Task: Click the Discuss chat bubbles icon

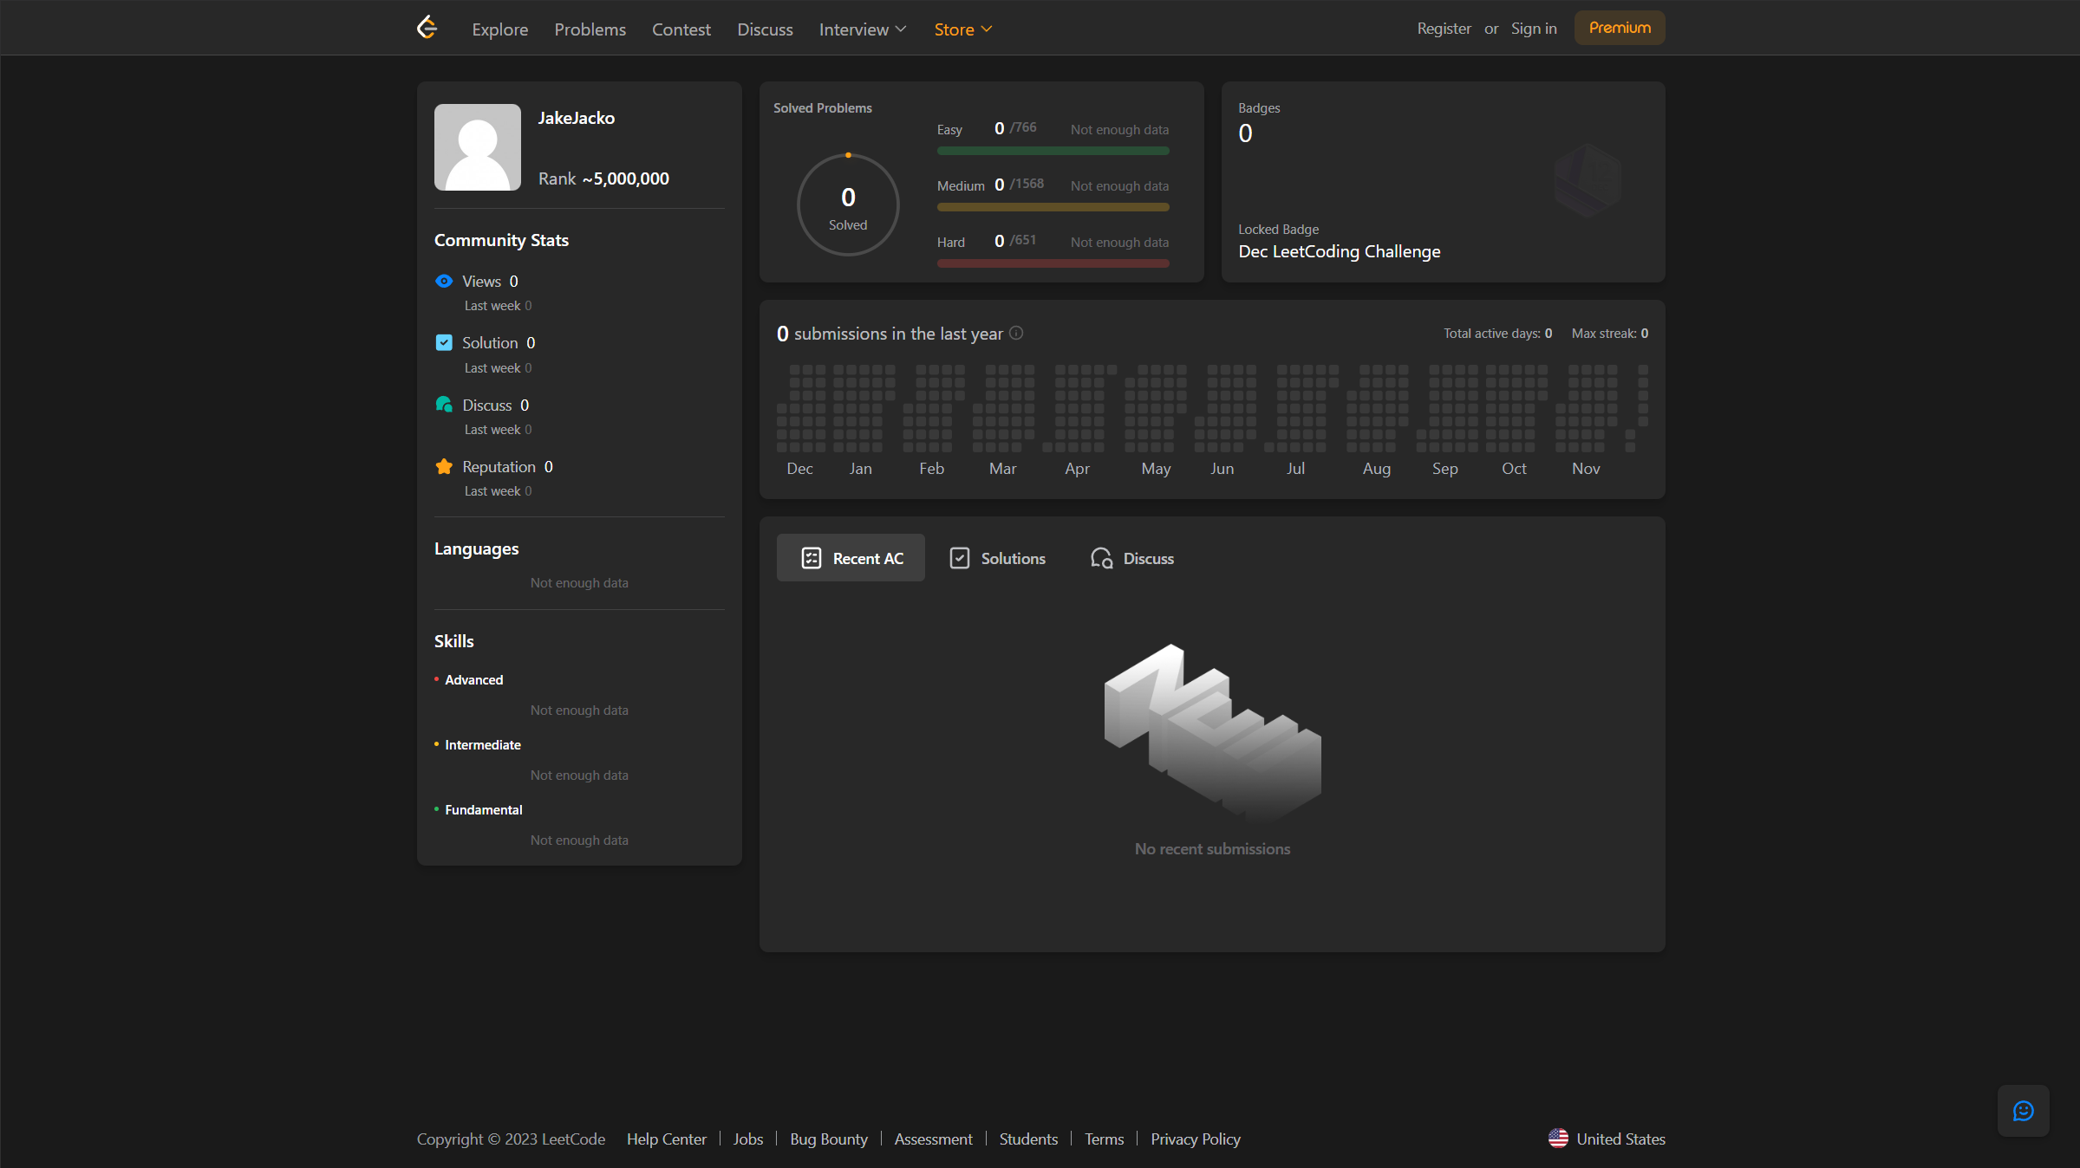Action: 444,405
